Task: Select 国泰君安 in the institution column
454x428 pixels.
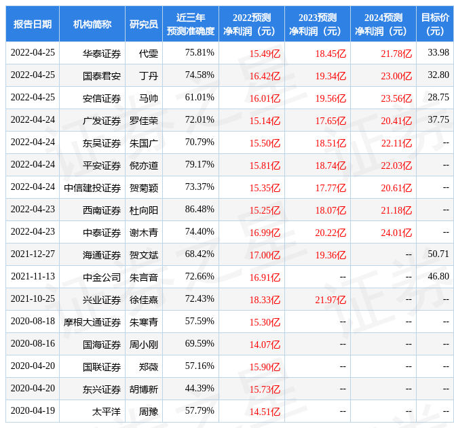Action: 102,75
